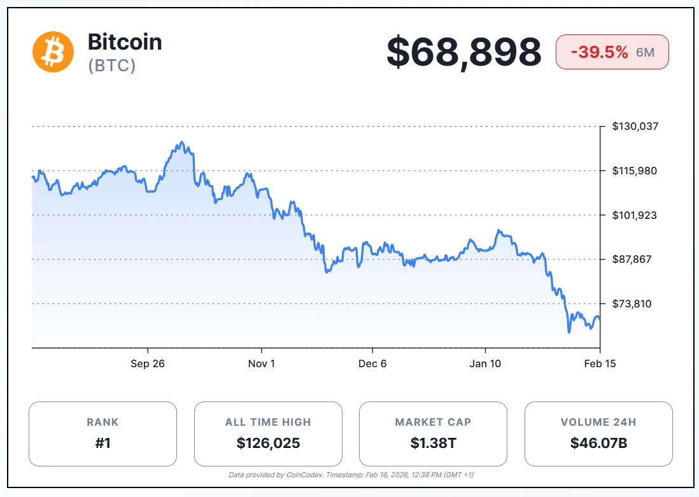The width and height of the screenshot is (699, 497).
Task: Open the ALL TIME HIGH card
Action: click(x=268, y=433)
